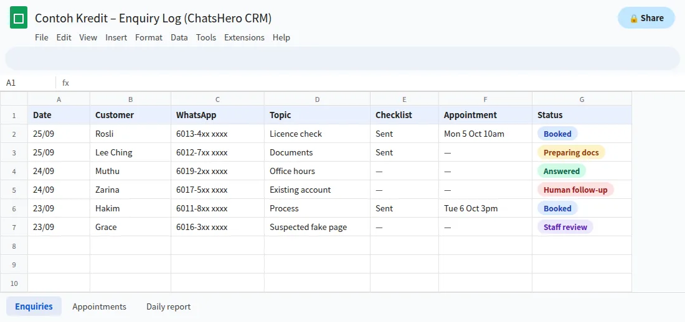Select the Lee Ching customer cell
The image size is (685, 322).
pos(131,152)
